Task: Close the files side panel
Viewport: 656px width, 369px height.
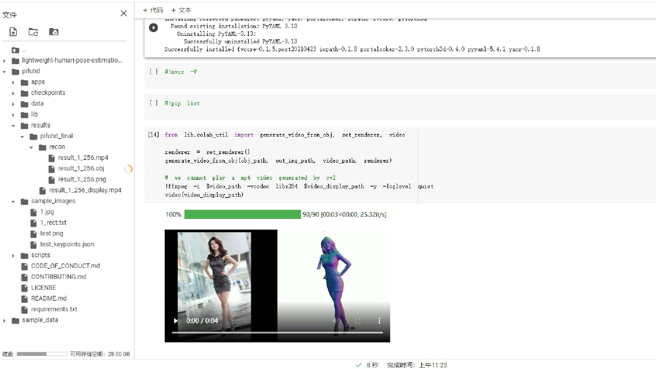Action: 124,13
